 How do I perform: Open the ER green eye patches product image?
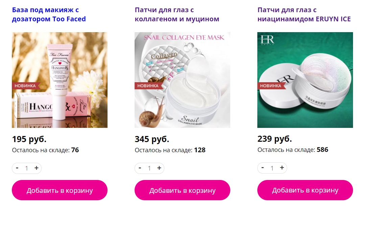(x=305, y=80)
